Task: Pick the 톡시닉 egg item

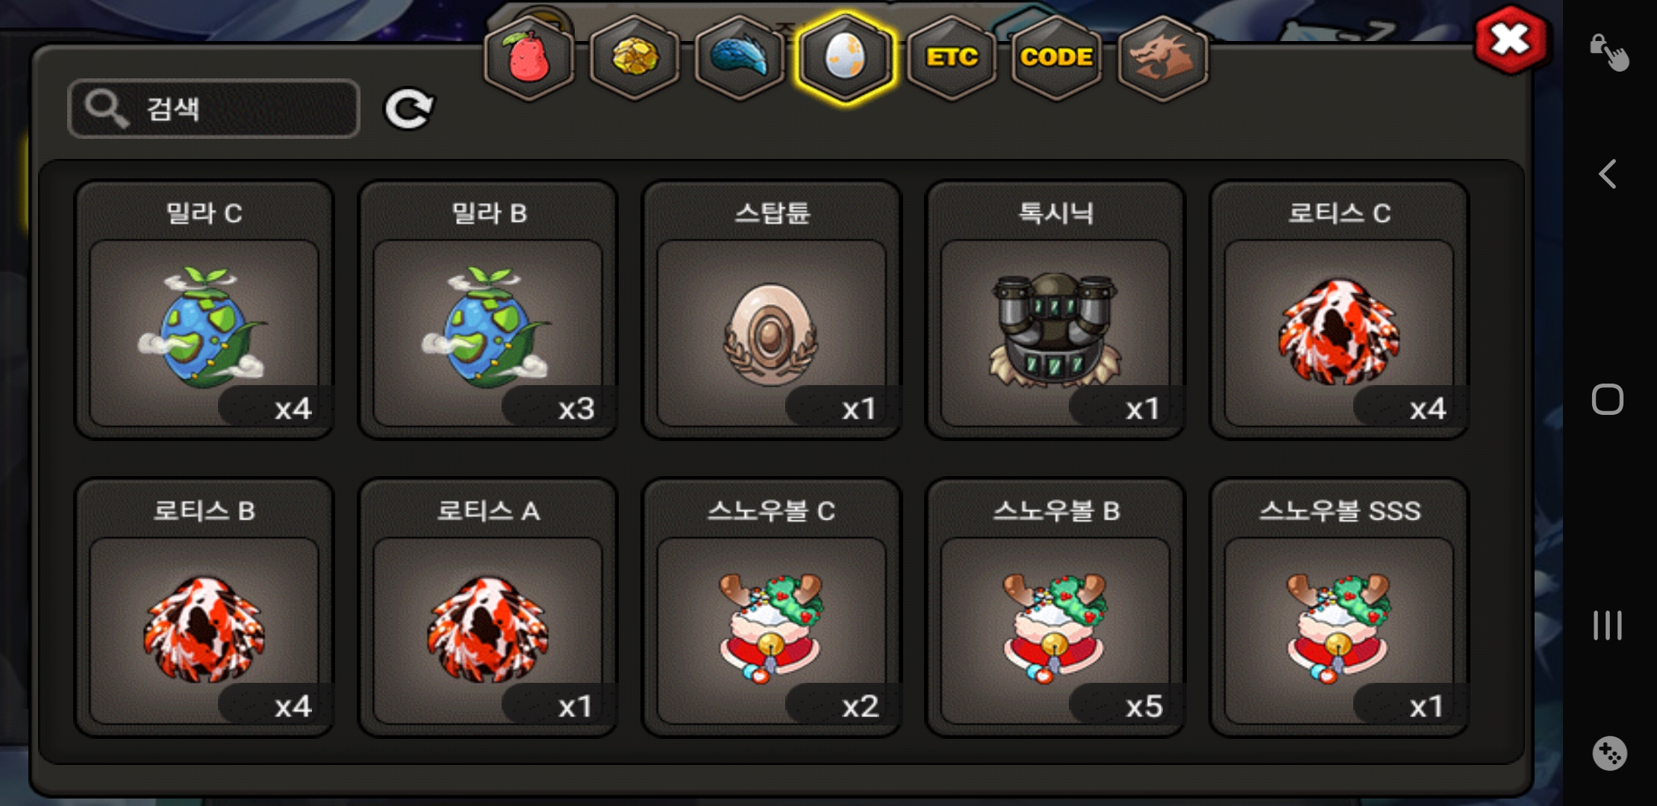Action: pos(1055,310)
